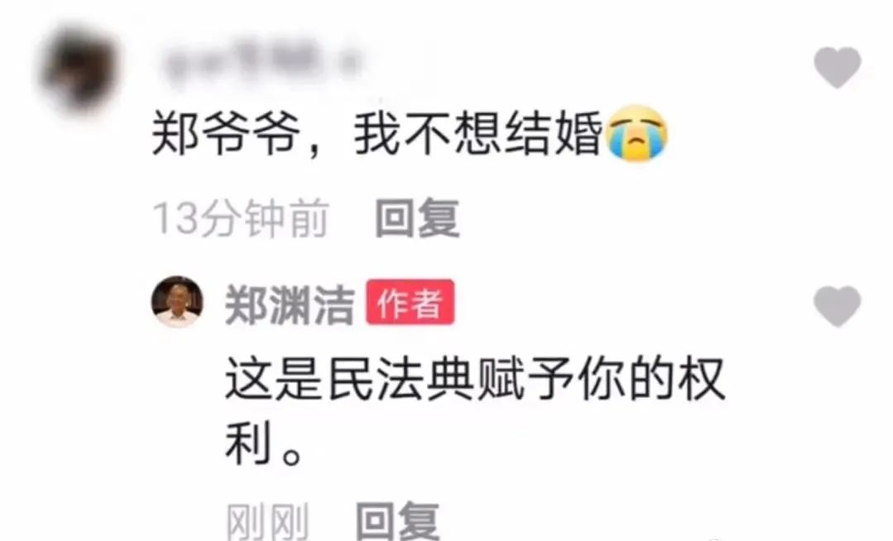Click 回复 beside 13分钟前
This screenshot has width=893, height=541.
click(x=417, y=218)
